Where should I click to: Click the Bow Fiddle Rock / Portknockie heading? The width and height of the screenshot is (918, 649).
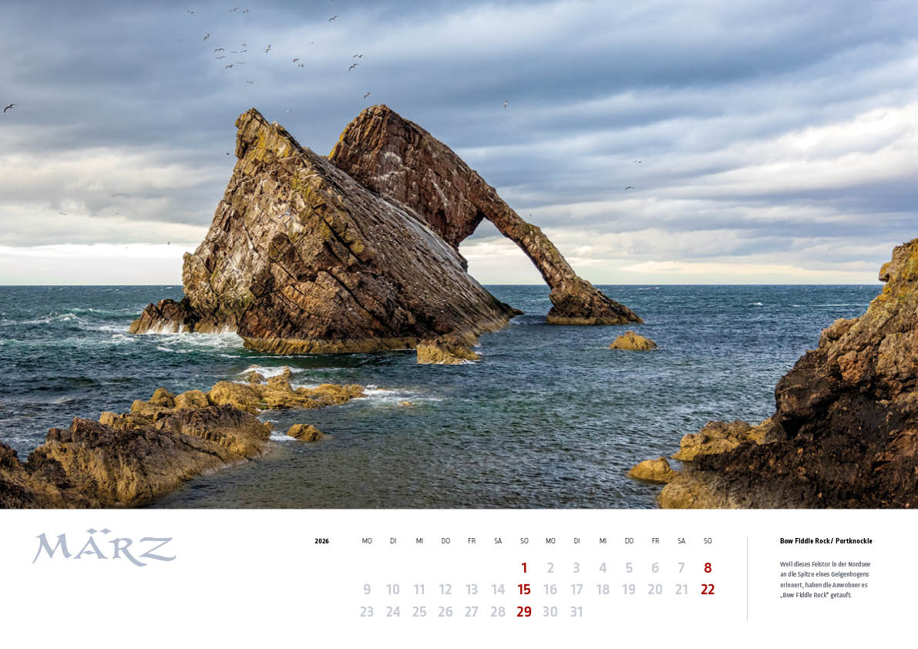click(826, 541)
